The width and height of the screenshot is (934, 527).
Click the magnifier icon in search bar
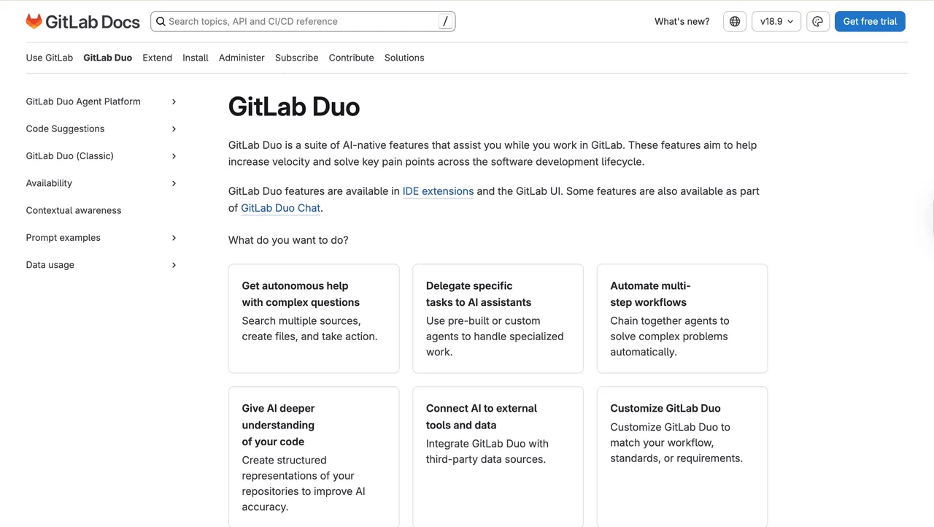[x=161, y=21]
